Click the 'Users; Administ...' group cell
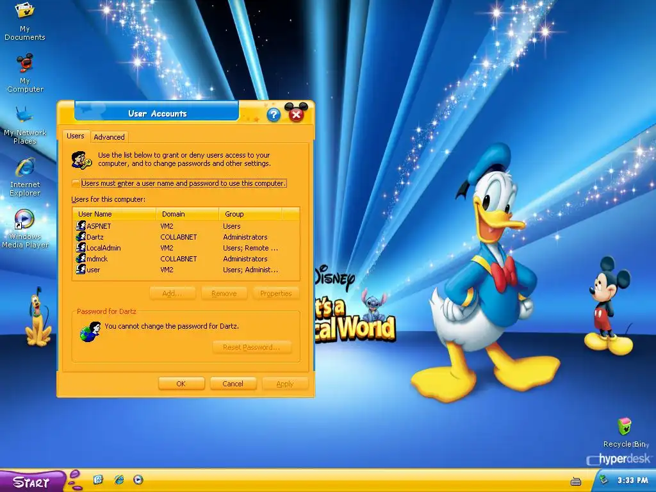 tap(250, 270)
